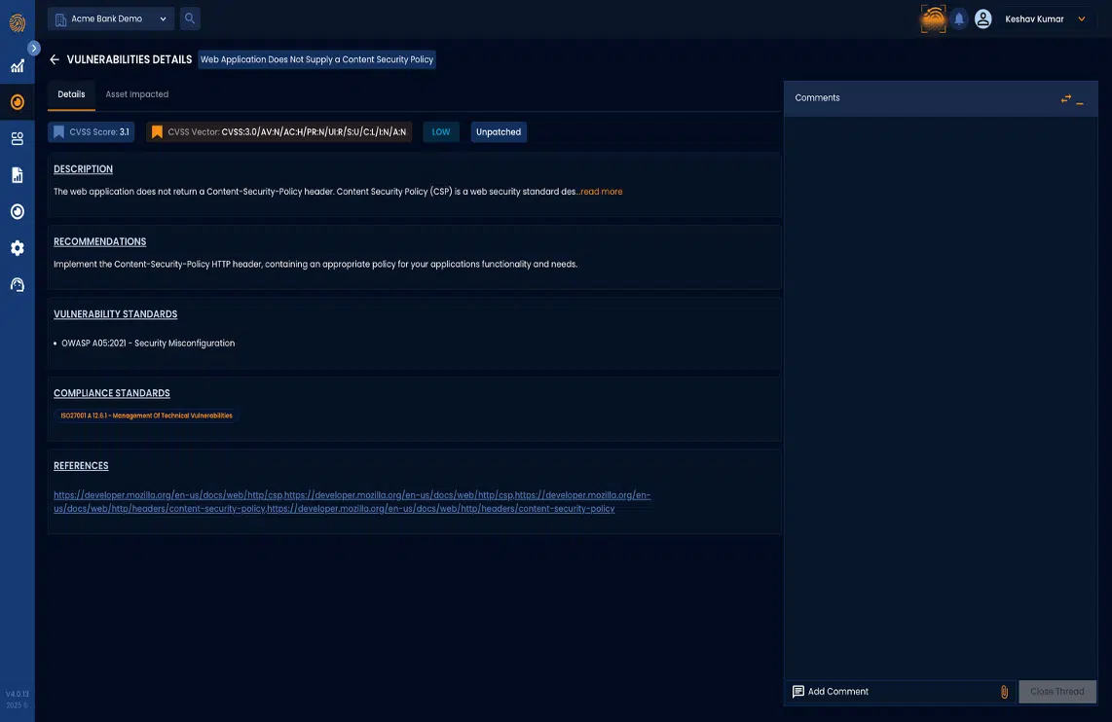The image size is (1112, 722).
Task: Expand the Keshav Kumar account menu arrow
Action: click(x=1082, y=19)
